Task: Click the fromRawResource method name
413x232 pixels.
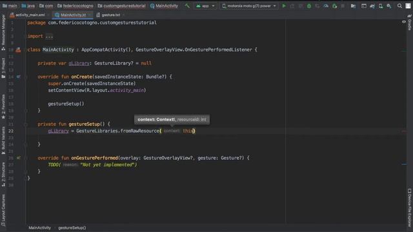Action: coord(140,131)
